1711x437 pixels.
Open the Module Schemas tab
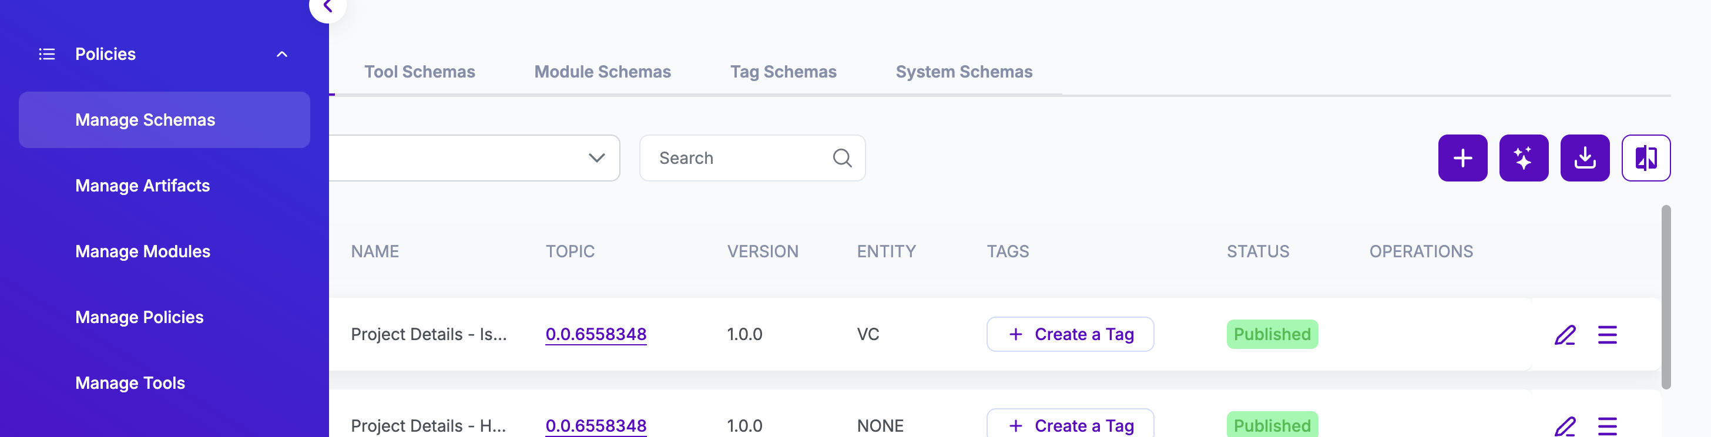(602, 72)
